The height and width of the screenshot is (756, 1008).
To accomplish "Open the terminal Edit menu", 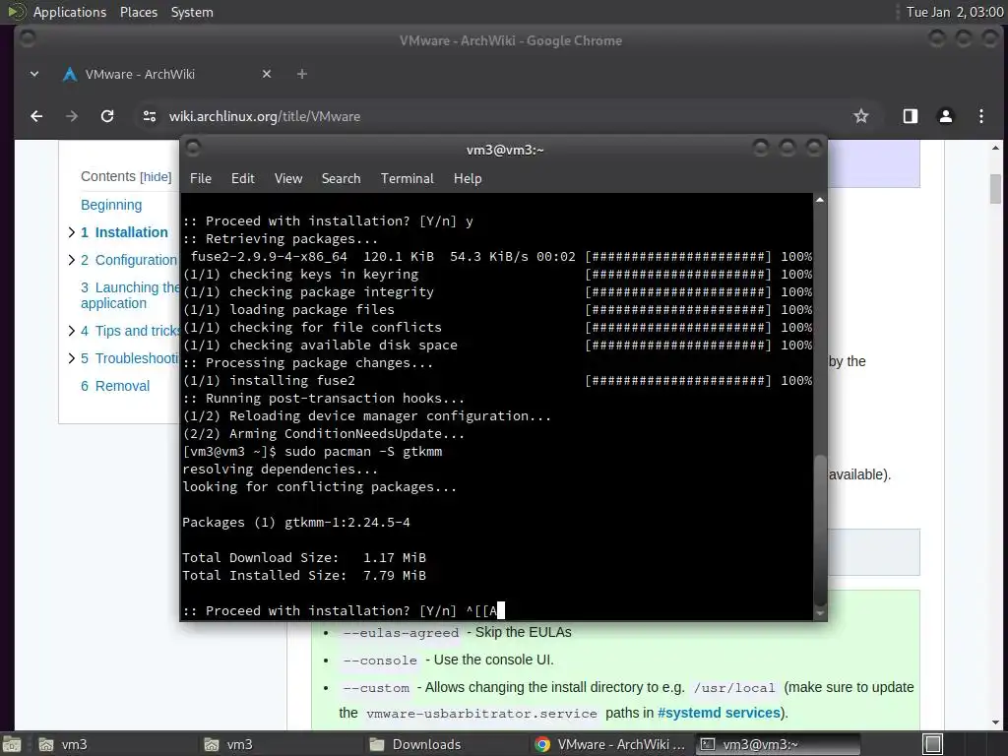I will [242, 179].
